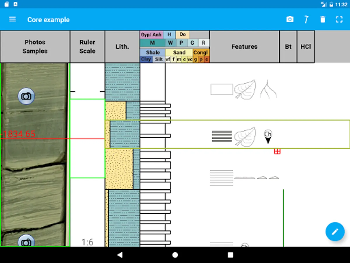The image size is (350, 263).
Task: Select the Do dolomite swatch
Action: (183, 35)
